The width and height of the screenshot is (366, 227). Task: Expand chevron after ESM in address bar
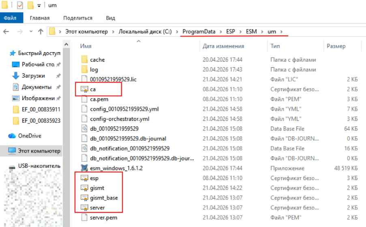pyautogui.click(x=262, y=32)
